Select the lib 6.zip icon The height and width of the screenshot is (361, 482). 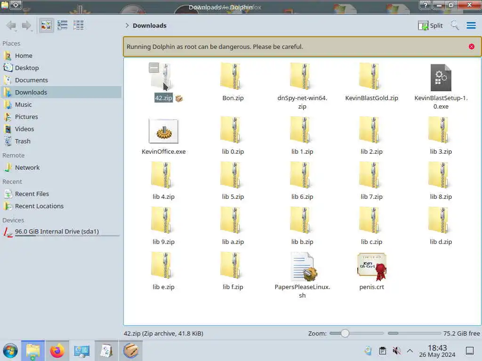(x=302, y=175)
